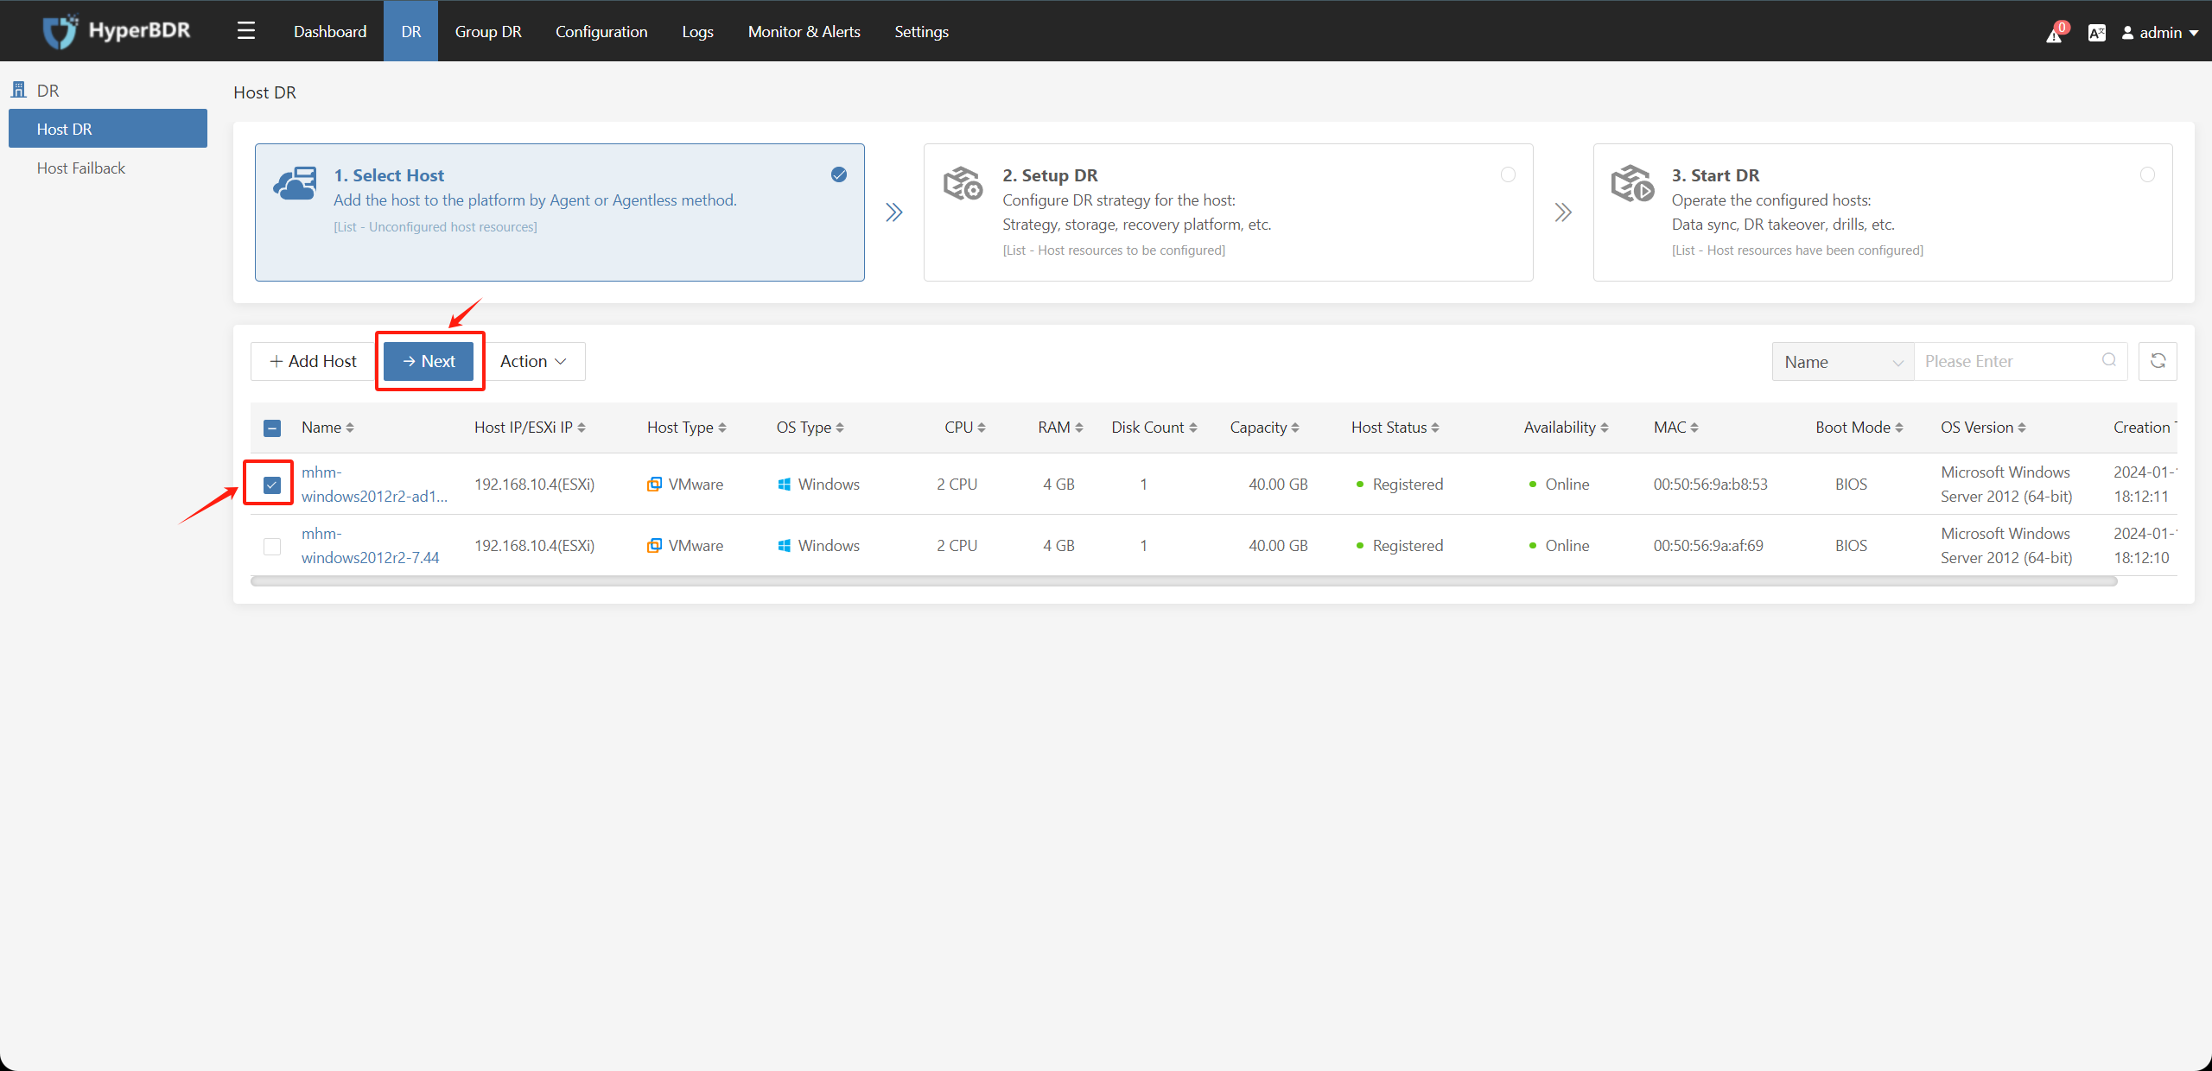Open the Host Failback section
This screenshot has width=2212, height=1071.
tap(79, 167)
